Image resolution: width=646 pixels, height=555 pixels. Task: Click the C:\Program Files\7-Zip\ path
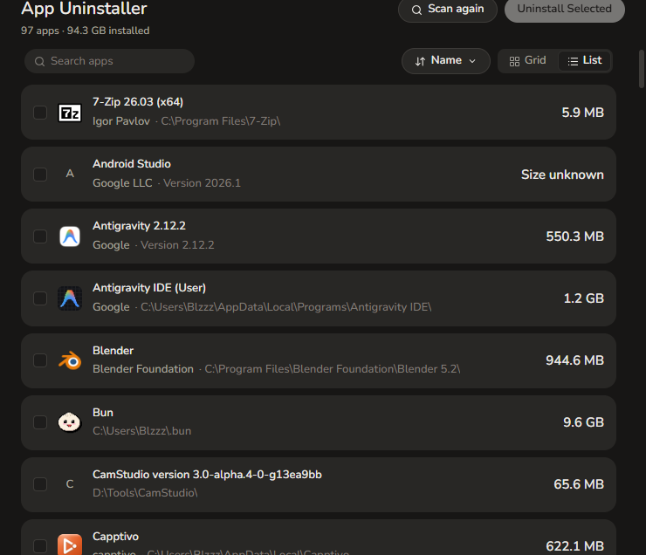pyautogui.click(x=220, y=121)
